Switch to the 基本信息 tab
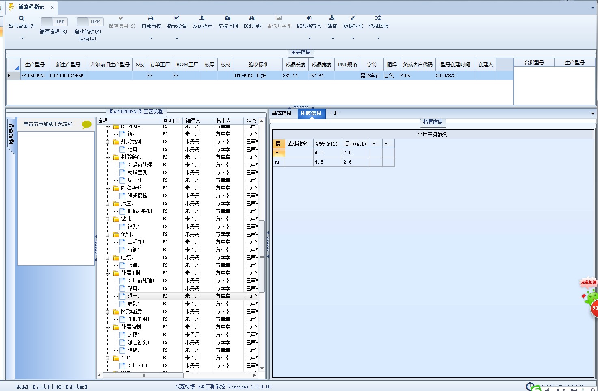The image size is (598, 391). [282, 113]
